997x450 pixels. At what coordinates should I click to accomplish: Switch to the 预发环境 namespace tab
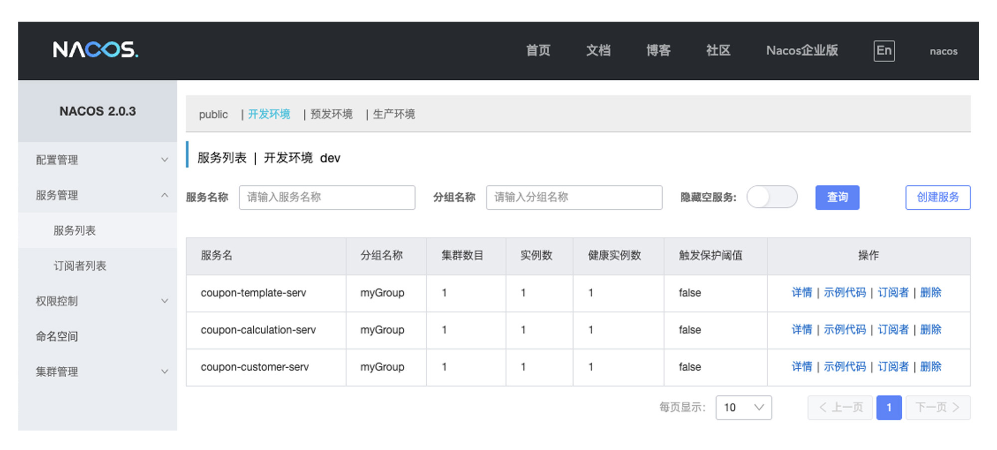pos(332,114)
